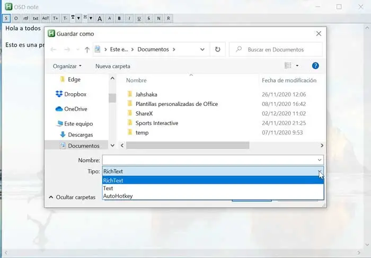
Task: Click the N toolbar button
Action: [159, 18]
